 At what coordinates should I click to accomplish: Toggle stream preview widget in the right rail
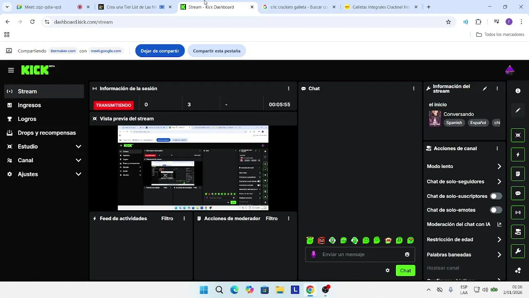click(x=518, y=135)
